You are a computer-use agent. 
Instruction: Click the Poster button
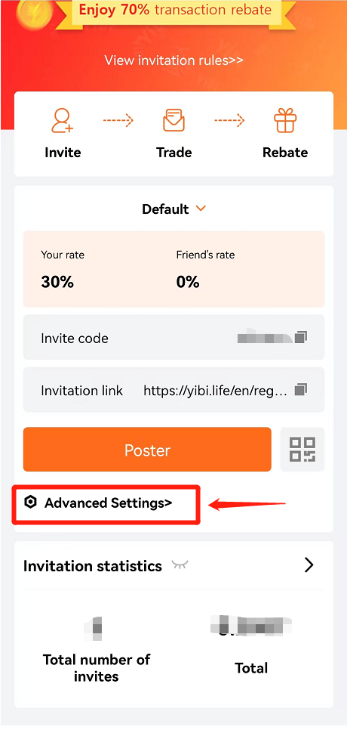coord(147,450)
